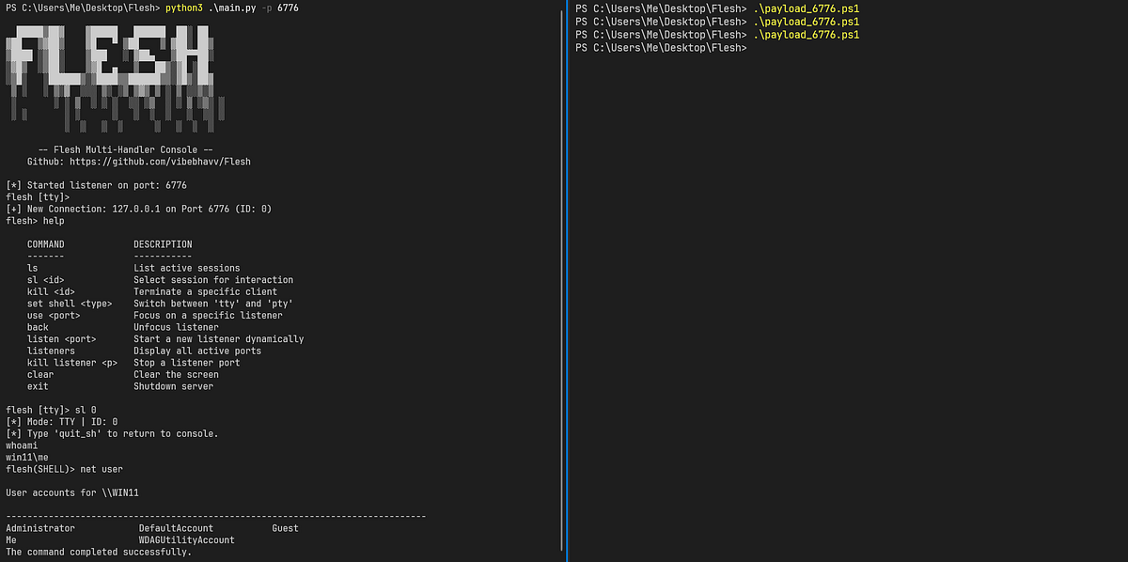This screenshot has width=1128, height=562.
Task: Click the 'Mode: TTY | ID: 0' status line
Action: pyautogui.click(x=62, y=422)
